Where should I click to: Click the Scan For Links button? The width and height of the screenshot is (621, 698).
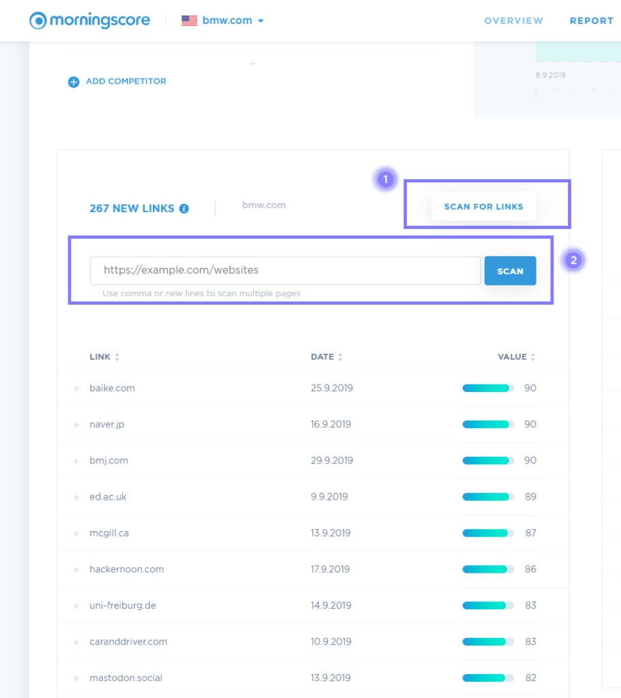point(483,207)
